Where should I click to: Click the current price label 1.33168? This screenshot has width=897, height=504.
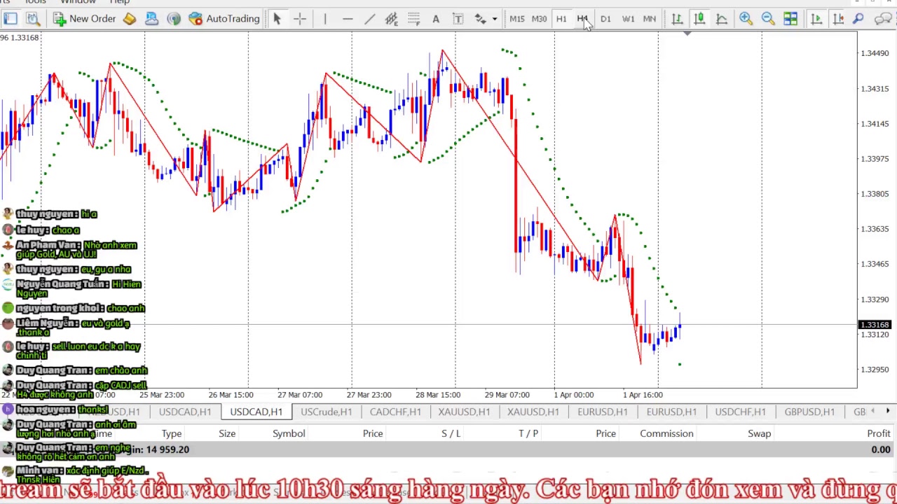pyautogui.click(x=875, y=325)
